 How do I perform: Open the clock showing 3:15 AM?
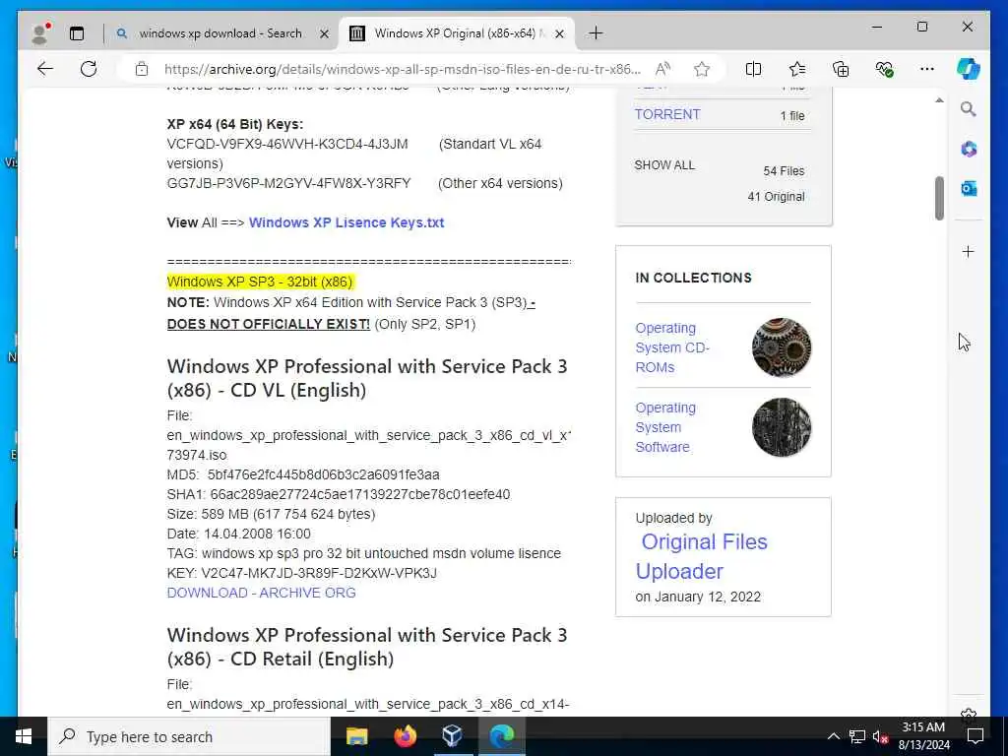[x=923, y=736]
